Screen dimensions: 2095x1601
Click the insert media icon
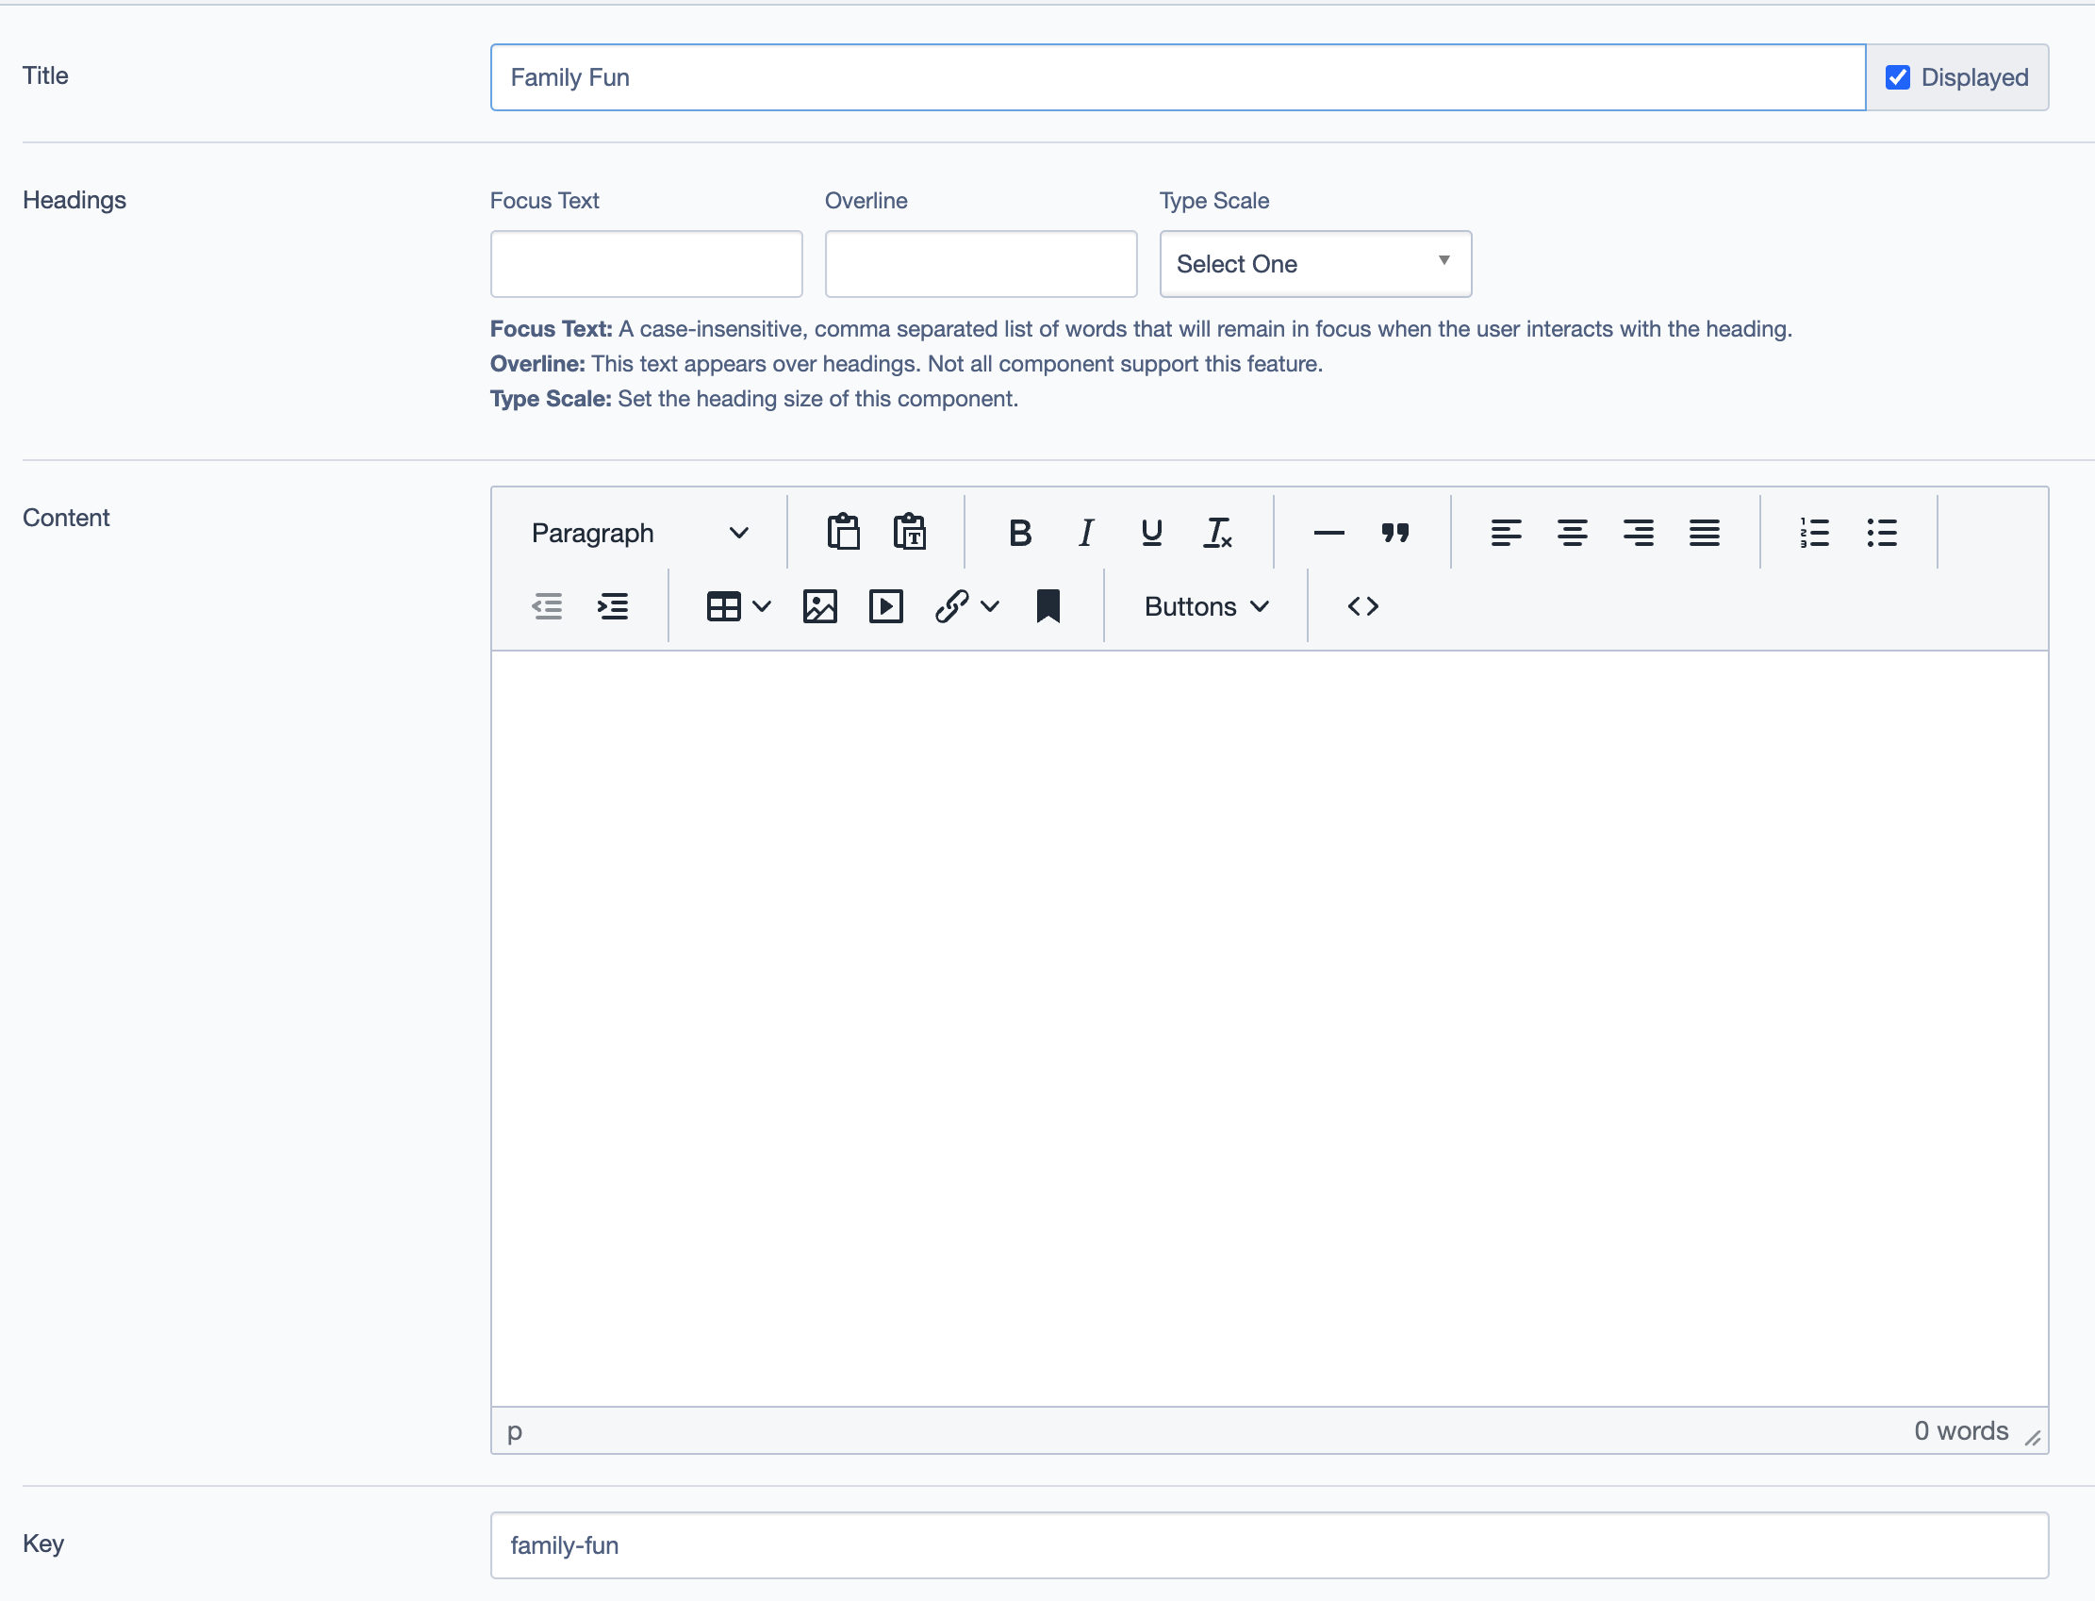(885, 606)
